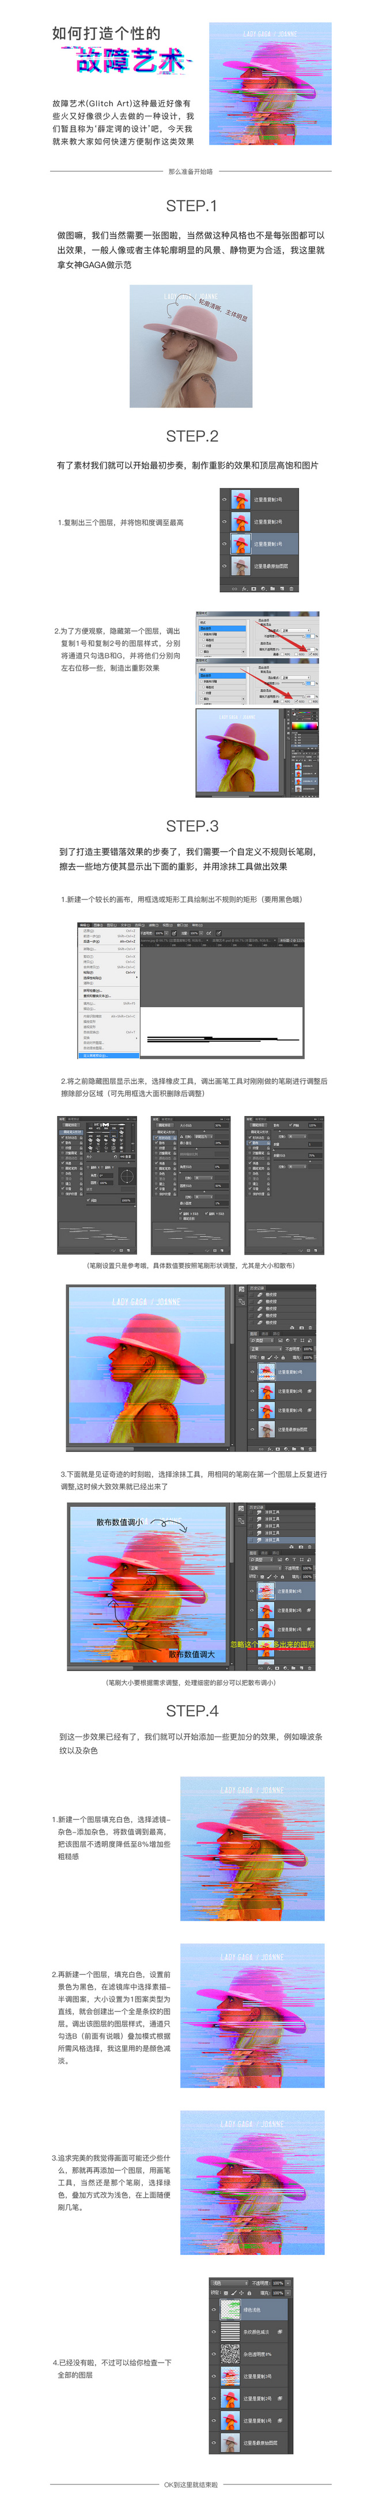
Task: Select 混合选项 in B-checked style dialog
Action: coord(223,628)
